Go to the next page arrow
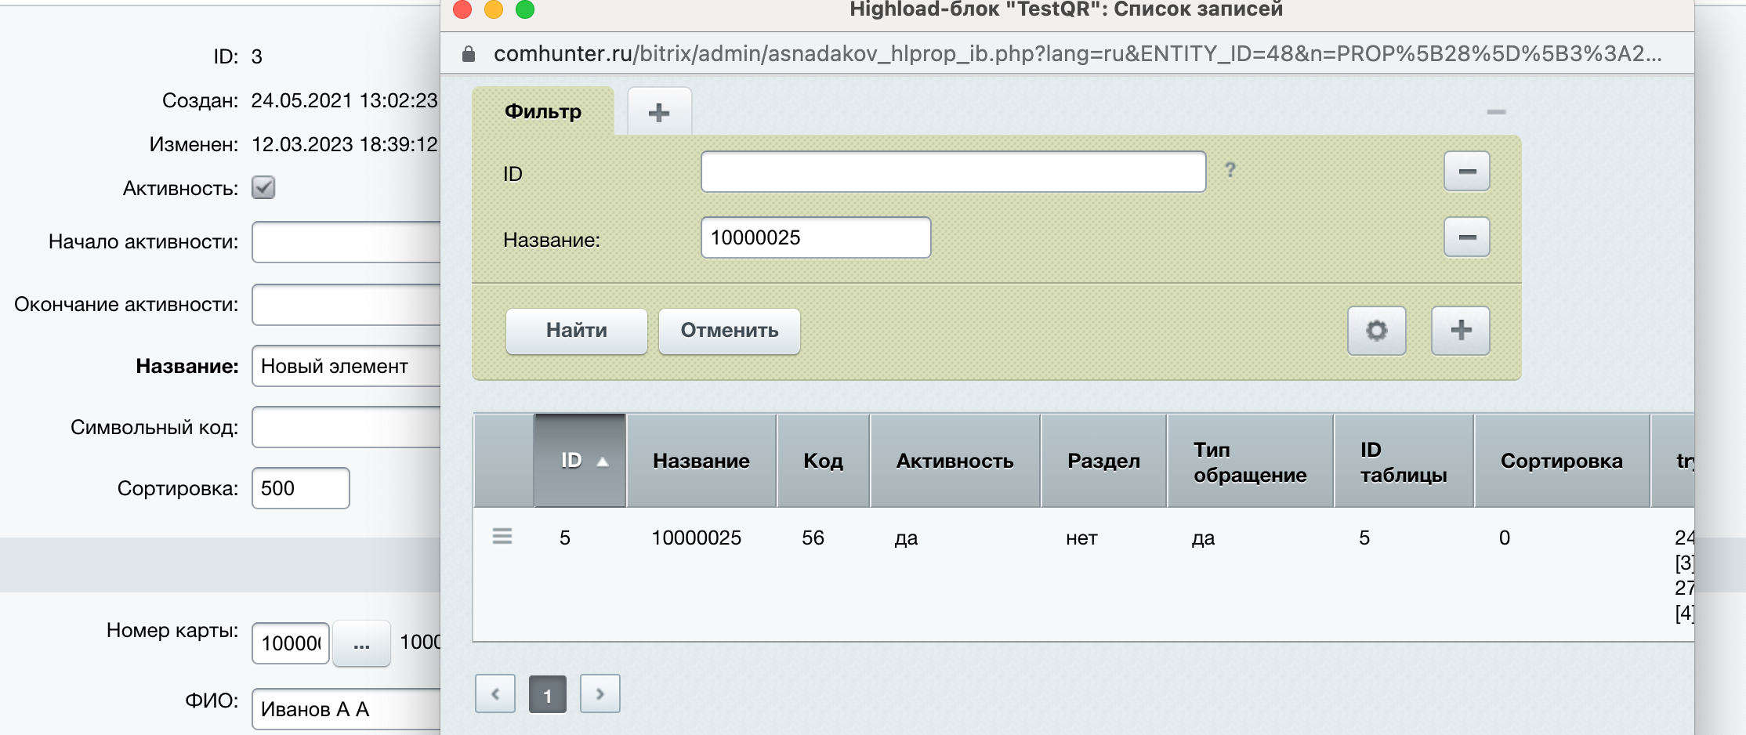The width and height of the screenshot is (1746, 735). (x=600, y=693)
